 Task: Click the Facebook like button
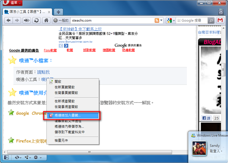pyautogui.click(x=206, y=118)
